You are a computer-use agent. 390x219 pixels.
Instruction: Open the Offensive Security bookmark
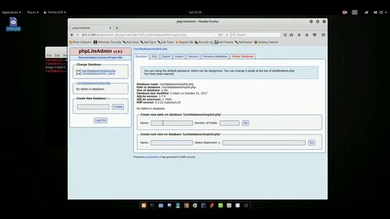(107, 42)
